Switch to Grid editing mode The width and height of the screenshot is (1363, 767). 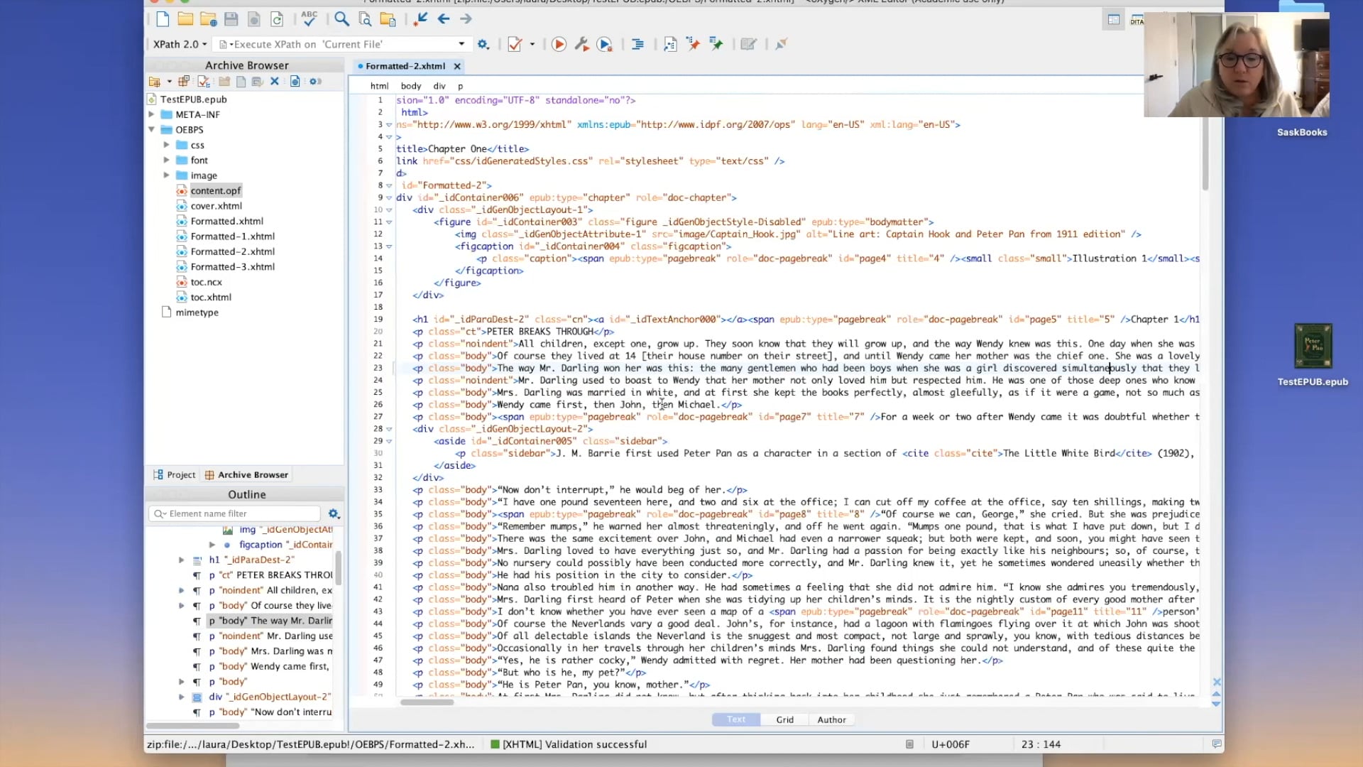pos(784,719)
